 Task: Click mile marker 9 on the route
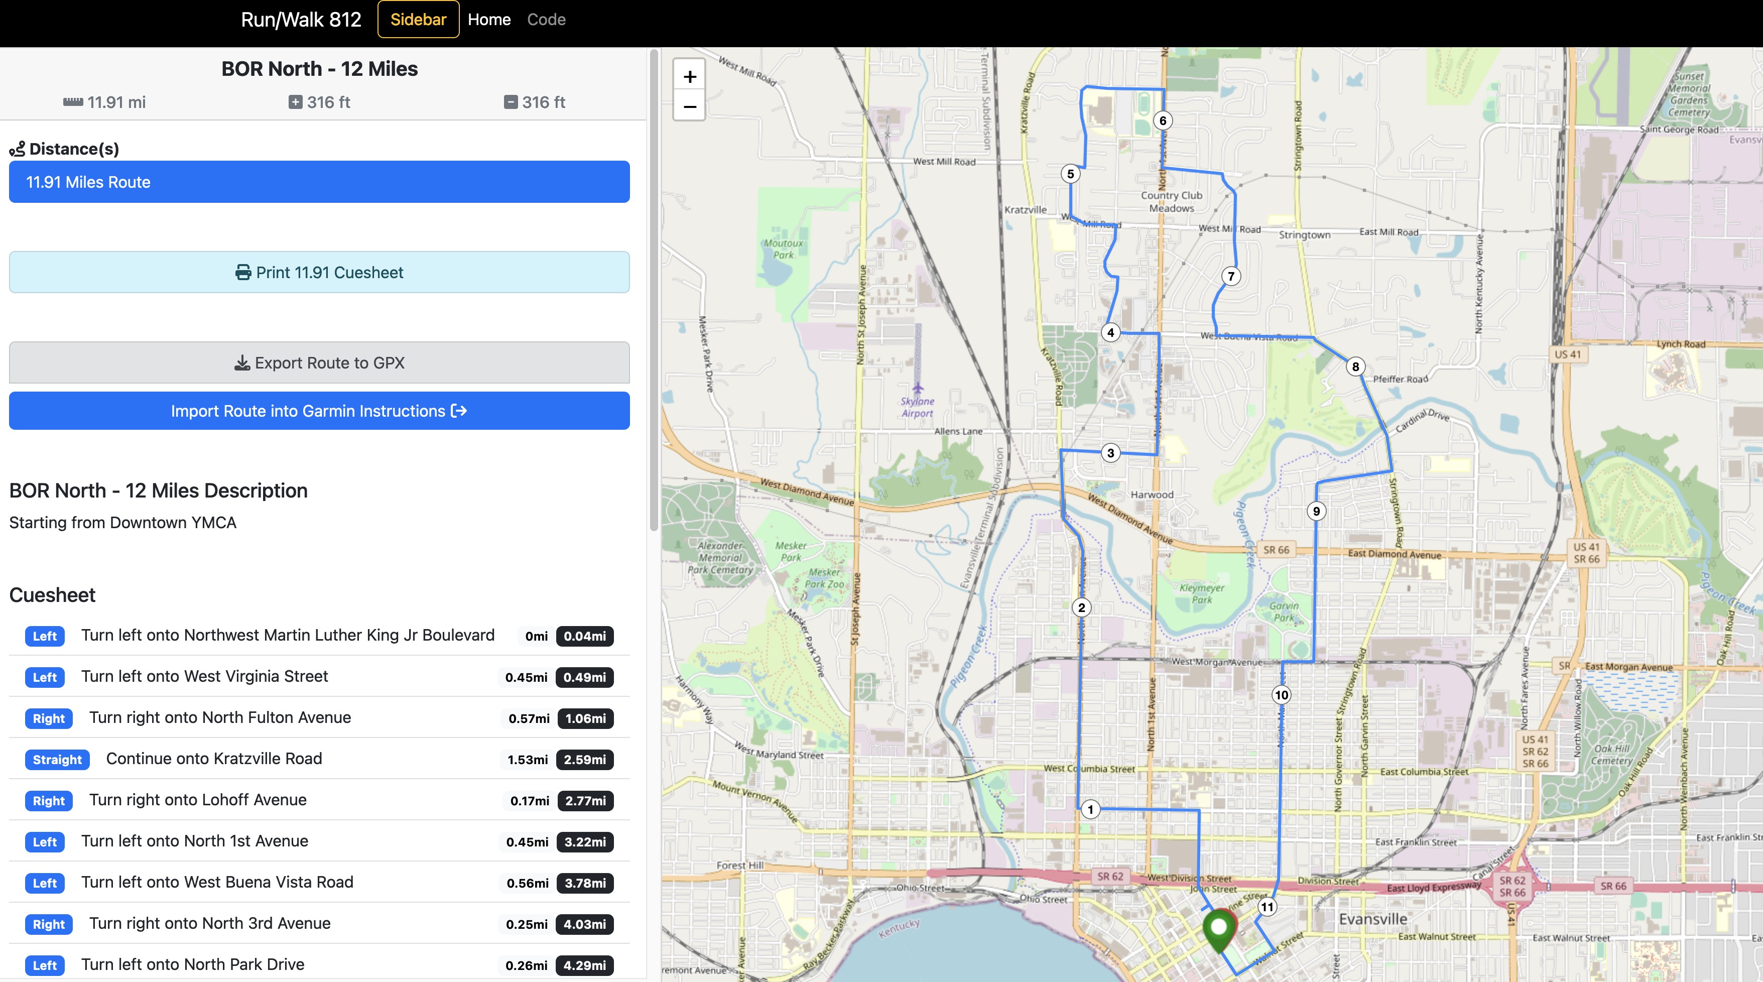click(x=1316, y=511)
